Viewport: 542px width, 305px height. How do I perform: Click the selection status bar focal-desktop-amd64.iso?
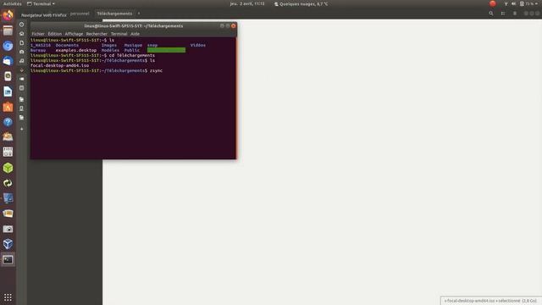click(x=490, y=301)
